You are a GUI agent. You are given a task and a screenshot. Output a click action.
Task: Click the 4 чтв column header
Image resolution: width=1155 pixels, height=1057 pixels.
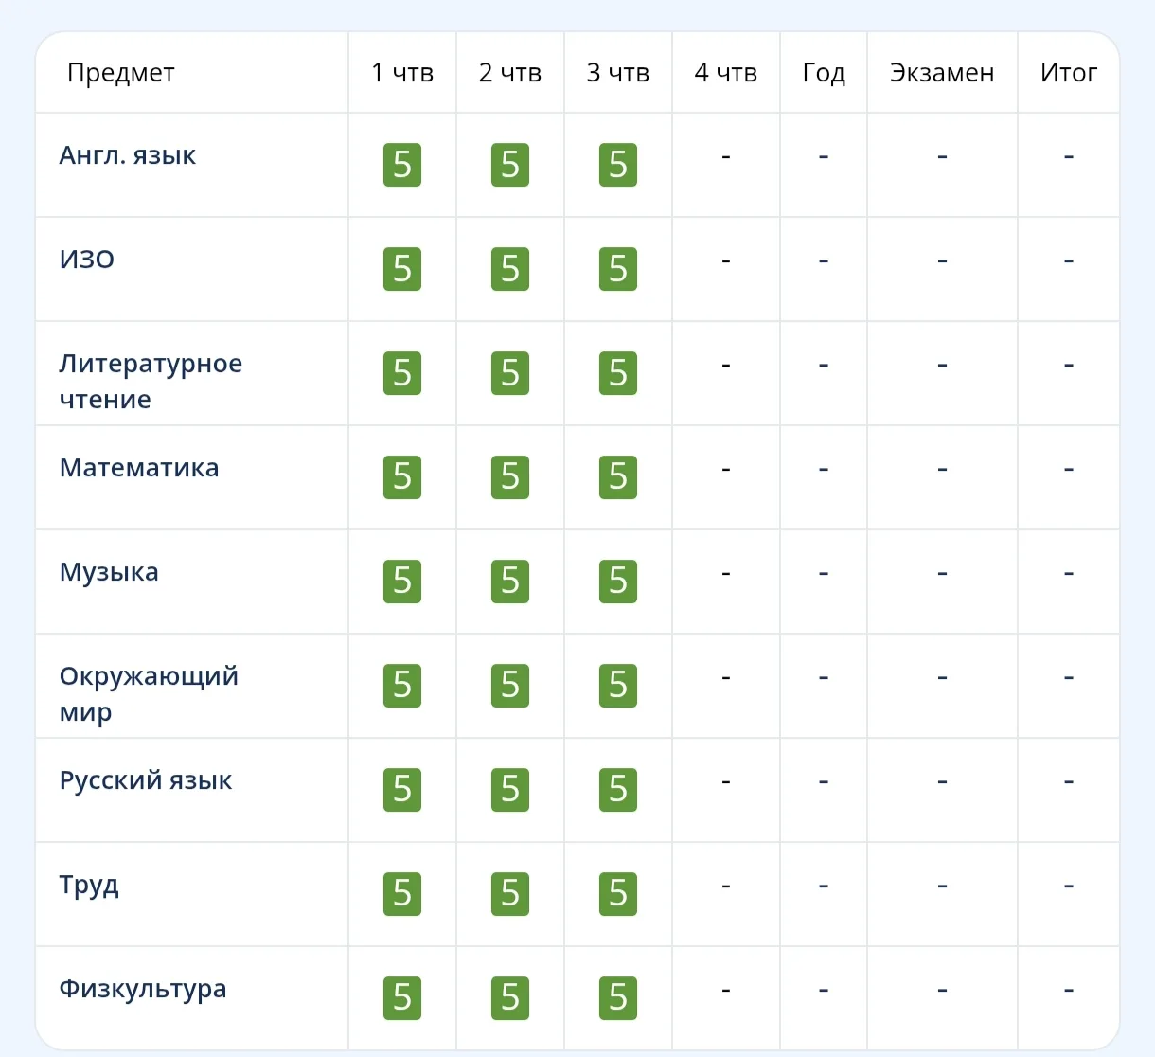(x=726, y=73)
